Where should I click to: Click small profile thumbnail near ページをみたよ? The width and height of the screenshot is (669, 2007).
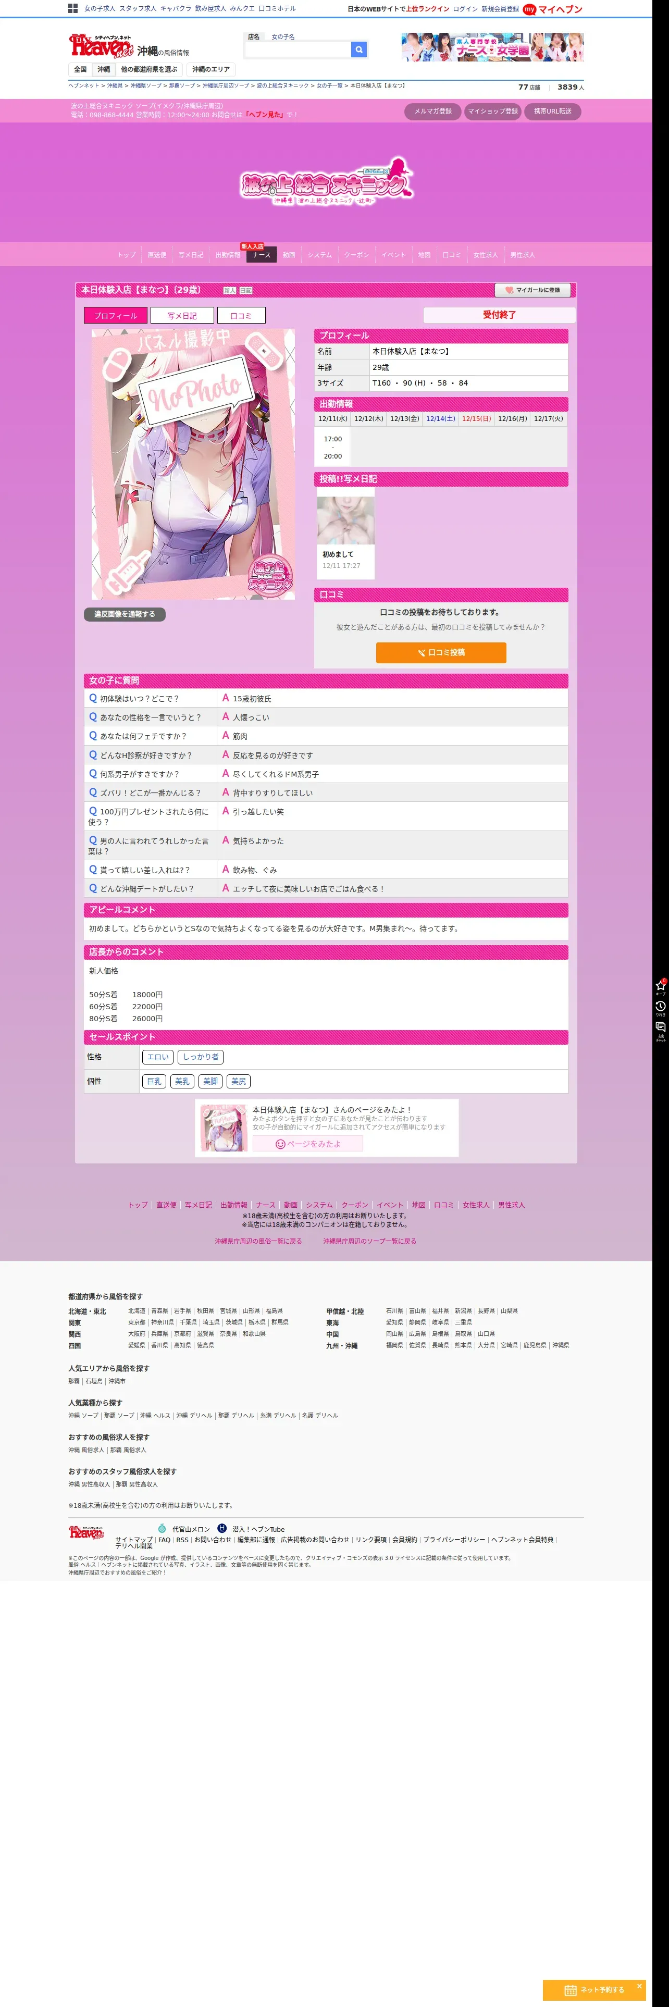(x=224, y=1128)
